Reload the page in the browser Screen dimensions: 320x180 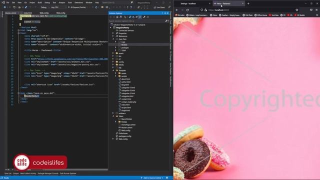pyautogui.click(x=187, y=10)
